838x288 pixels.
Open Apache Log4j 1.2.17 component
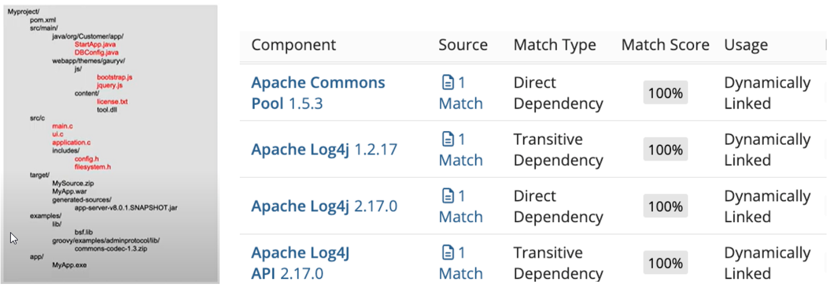pos(324,150)
